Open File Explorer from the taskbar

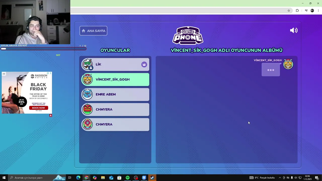tap(103, 178)
